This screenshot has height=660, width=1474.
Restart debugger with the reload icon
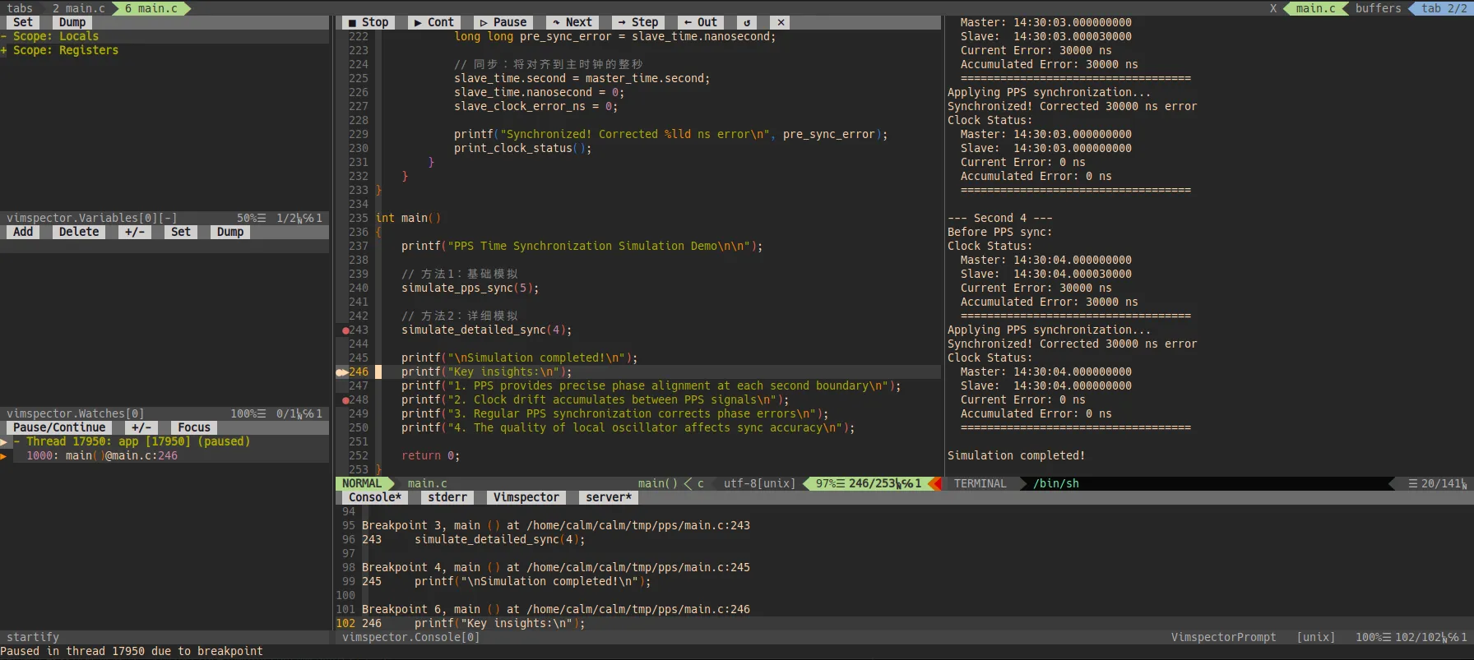click(747, 22)
